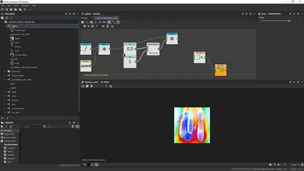Expand the circular_distort graph entry

point(5,108)
